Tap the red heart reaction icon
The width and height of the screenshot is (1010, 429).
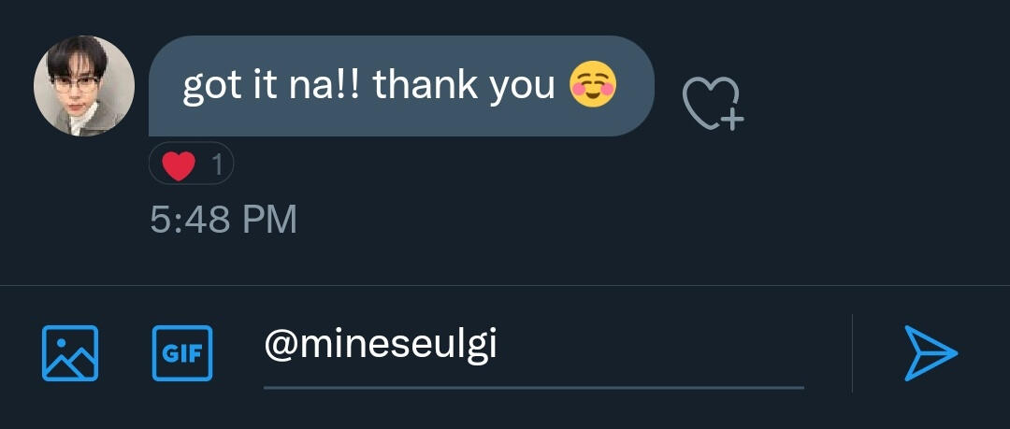(x=179, y=165)
